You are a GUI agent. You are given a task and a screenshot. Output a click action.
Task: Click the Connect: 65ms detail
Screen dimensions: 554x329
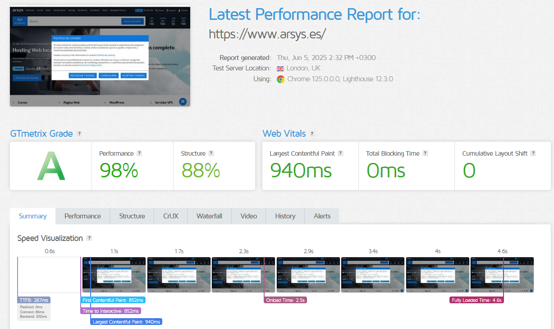tap(31, 312)
